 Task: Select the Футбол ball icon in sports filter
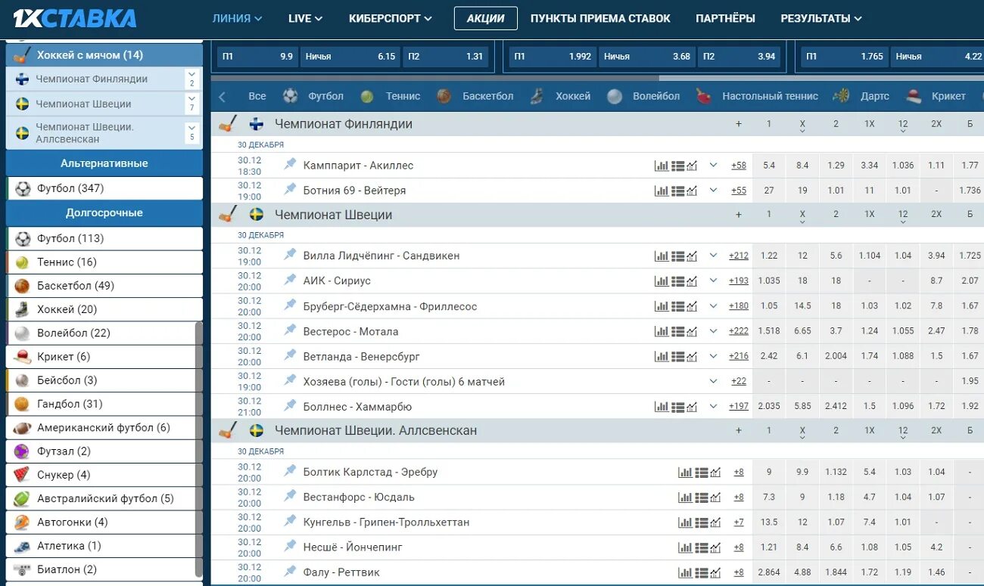pos(290,96)
